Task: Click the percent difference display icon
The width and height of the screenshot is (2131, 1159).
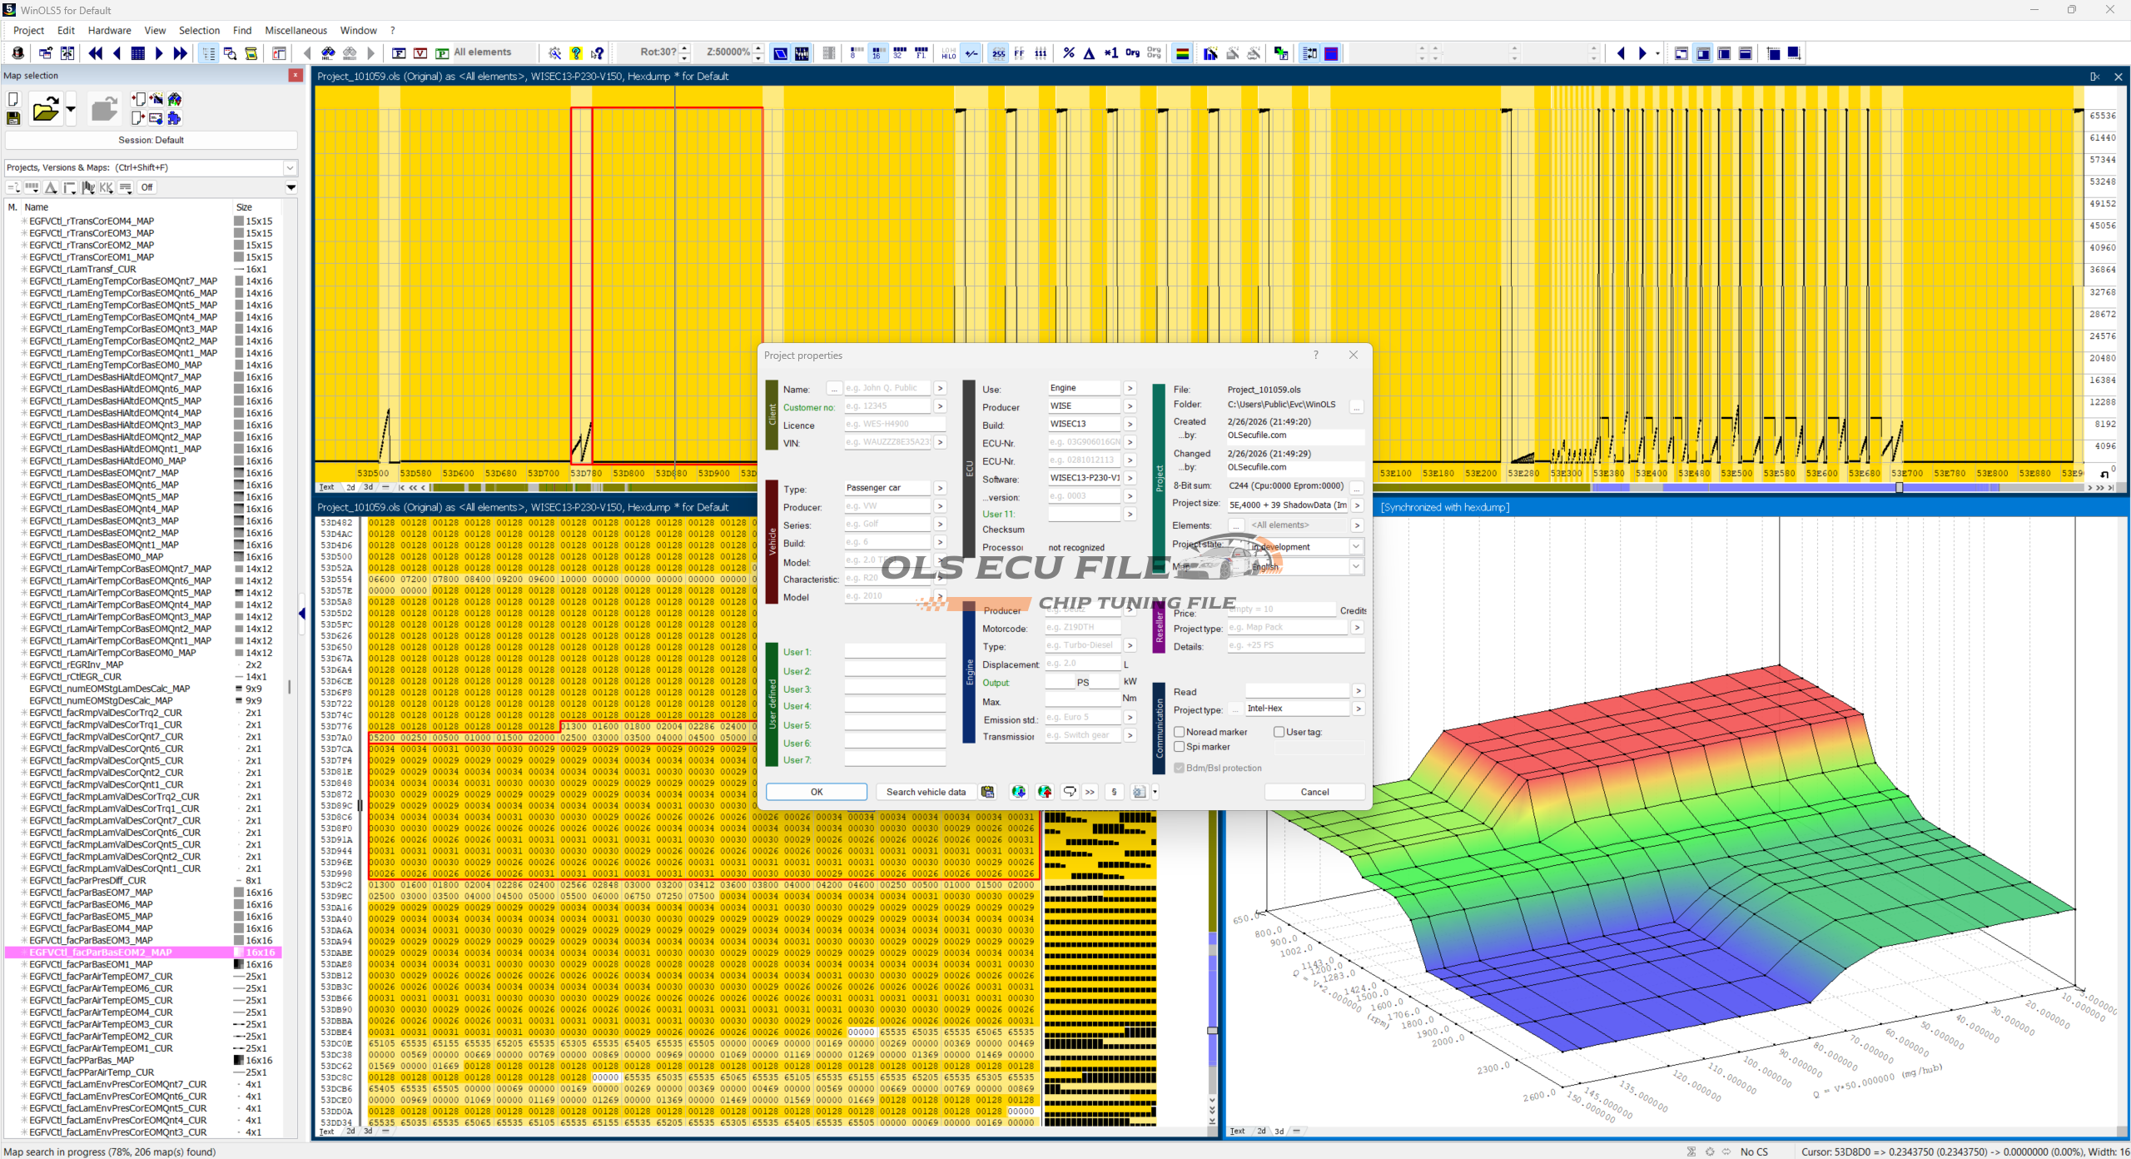Action: coord(1069,53)
